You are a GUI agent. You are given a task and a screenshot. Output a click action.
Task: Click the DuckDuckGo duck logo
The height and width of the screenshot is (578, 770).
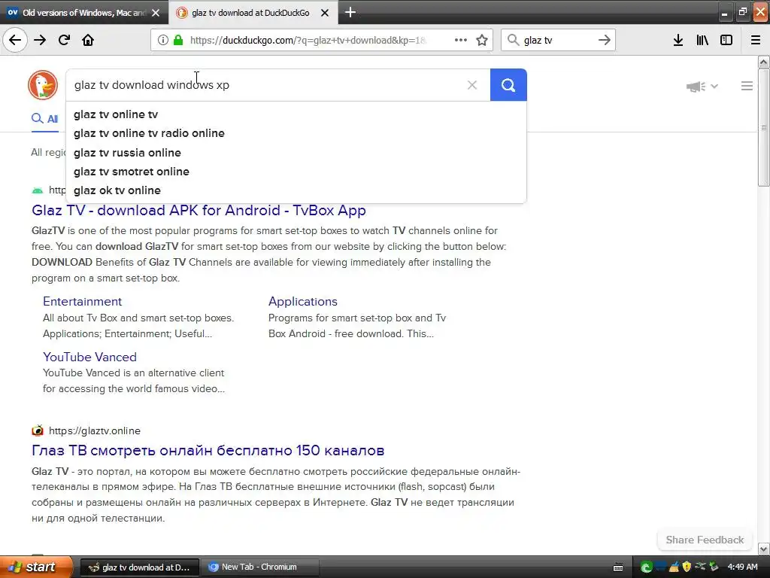pyautogui.click(x=43, y=85)
